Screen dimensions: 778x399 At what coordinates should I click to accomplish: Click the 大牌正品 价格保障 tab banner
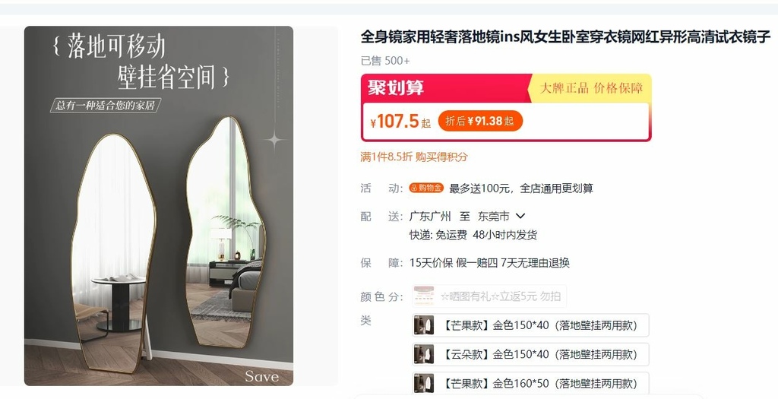591,88
